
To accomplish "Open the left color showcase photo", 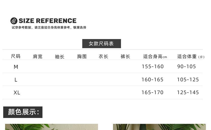I will coord(52,127).
